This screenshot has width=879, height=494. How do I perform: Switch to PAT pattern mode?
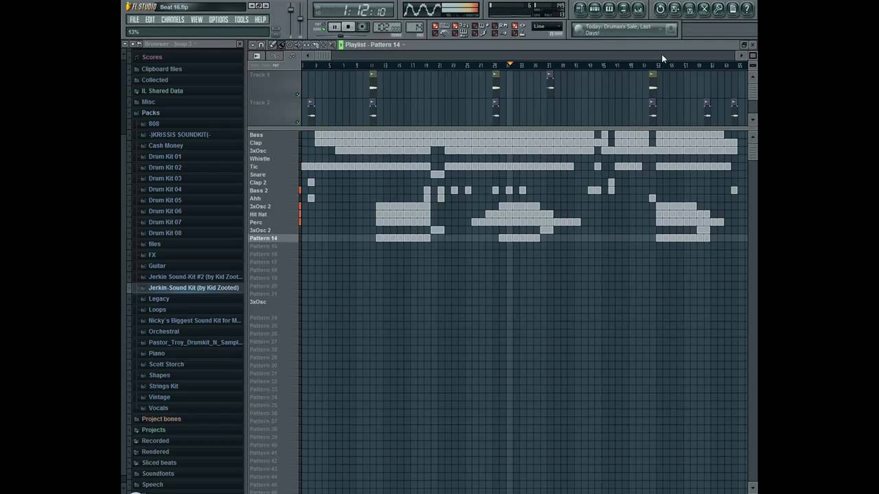coord(321,23)
